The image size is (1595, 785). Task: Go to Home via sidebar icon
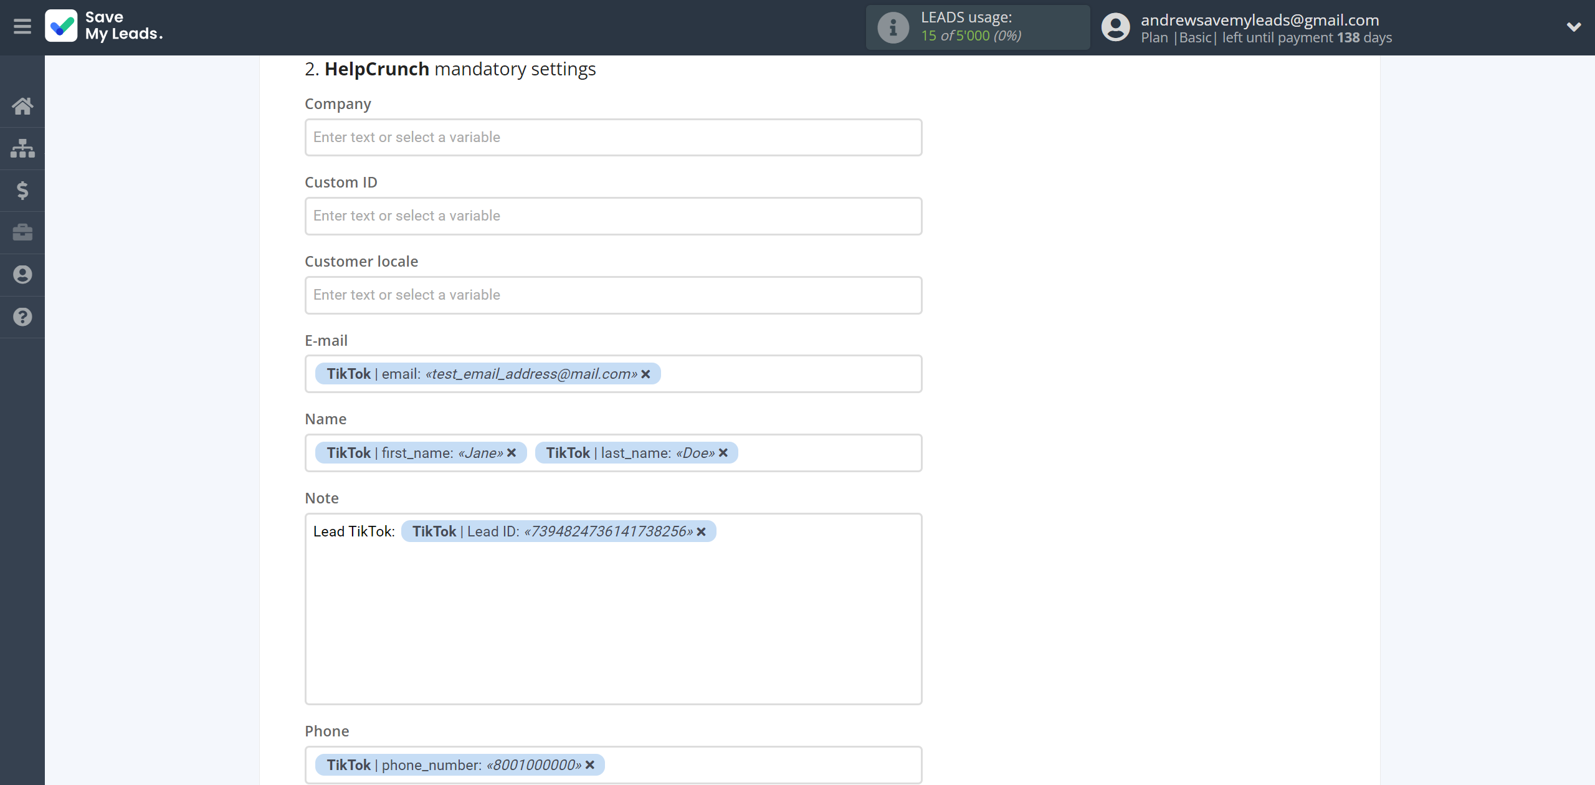coord(22,106)
